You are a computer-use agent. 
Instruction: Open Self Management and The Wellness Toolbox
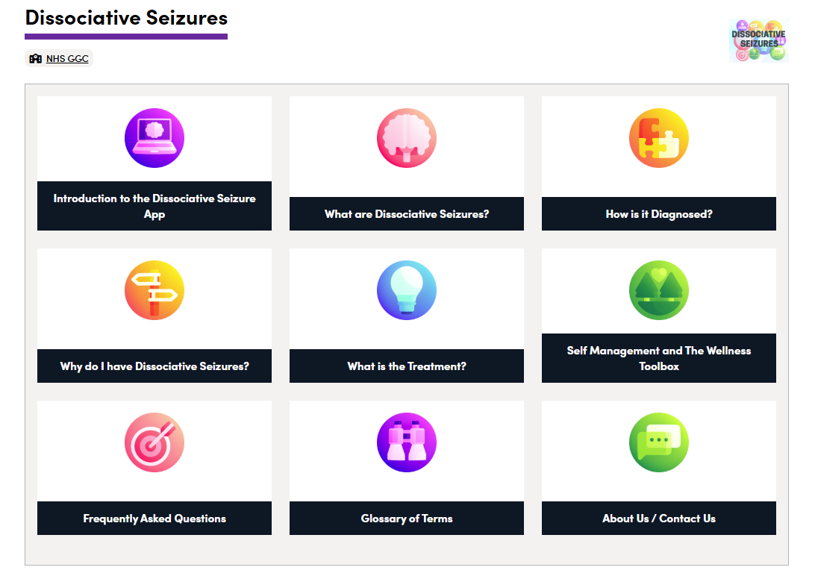pos(659,358)
